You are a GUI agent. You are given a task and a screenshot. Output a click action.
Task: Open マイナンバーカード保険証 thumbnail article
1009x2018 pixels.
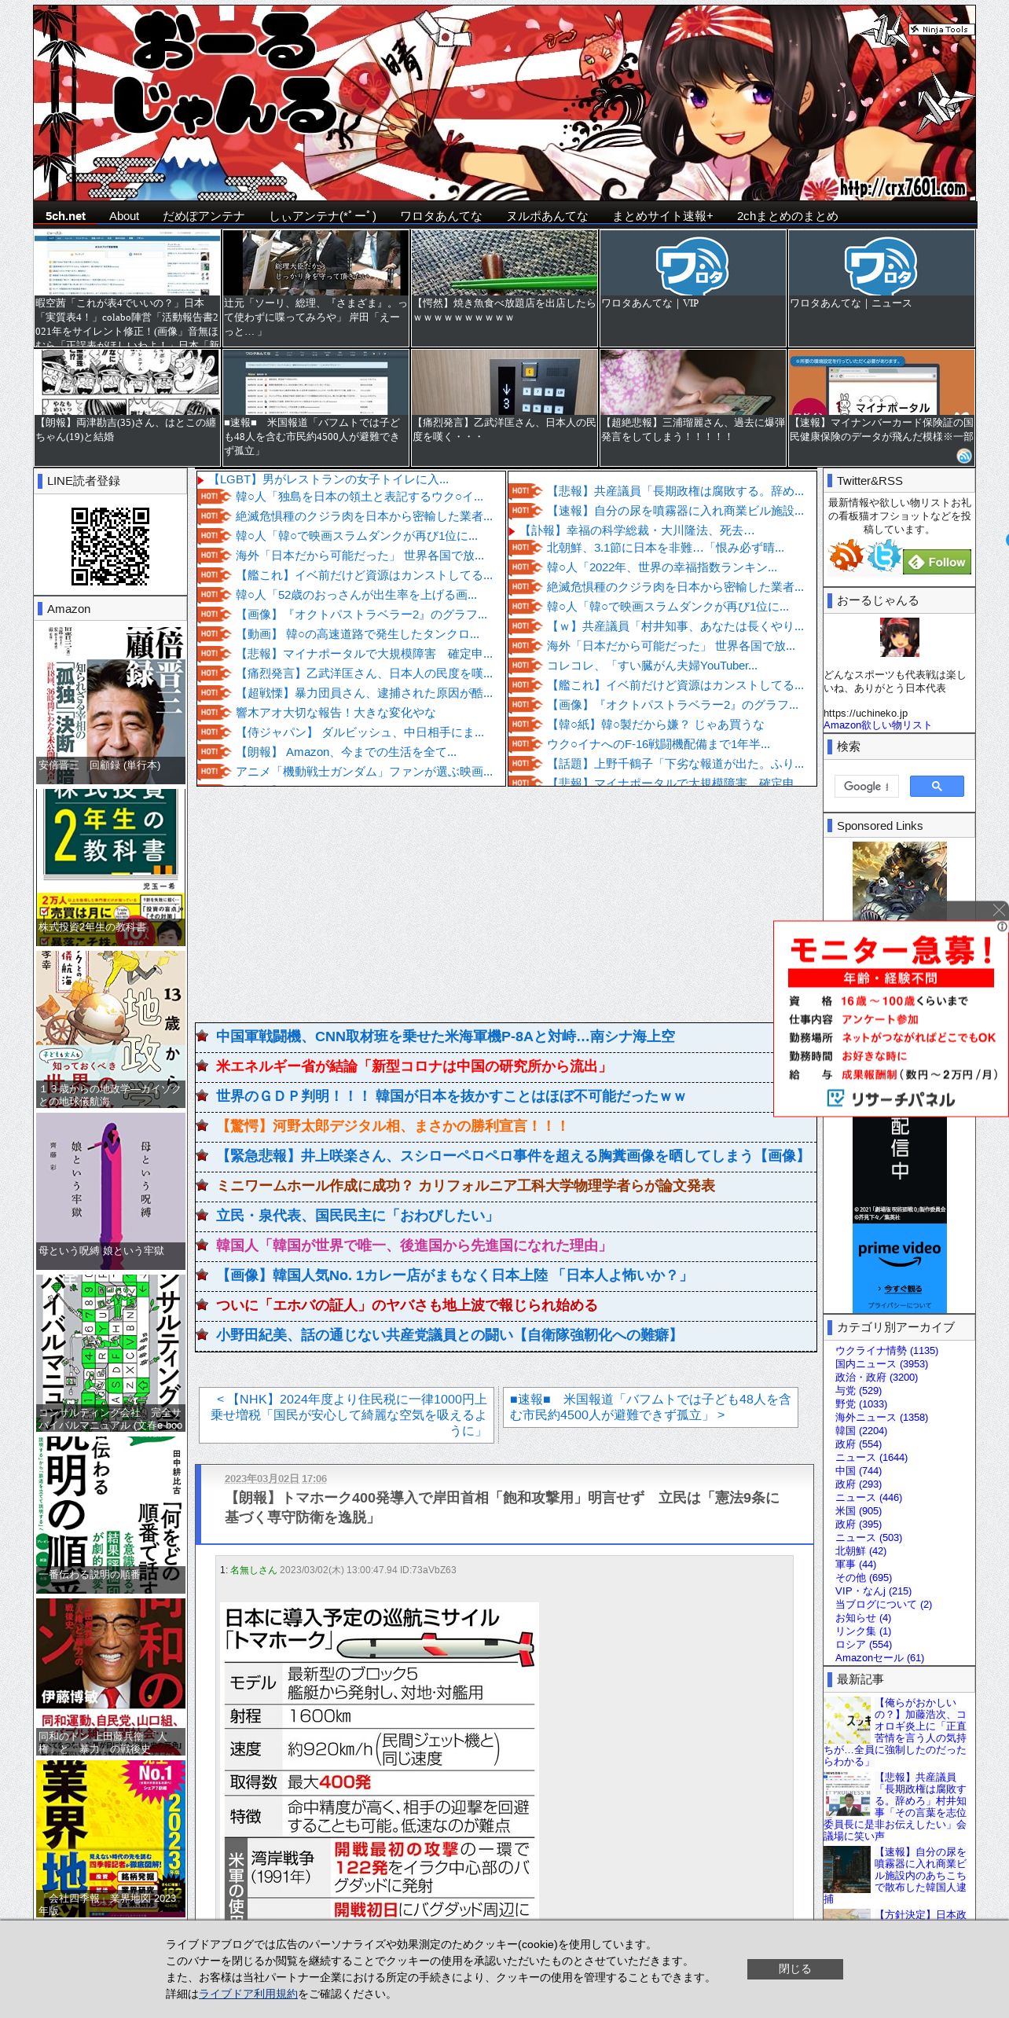tap(881, 407)
